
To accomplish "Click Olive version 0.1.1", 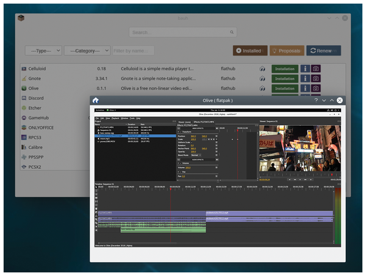I will coord(101,88).
